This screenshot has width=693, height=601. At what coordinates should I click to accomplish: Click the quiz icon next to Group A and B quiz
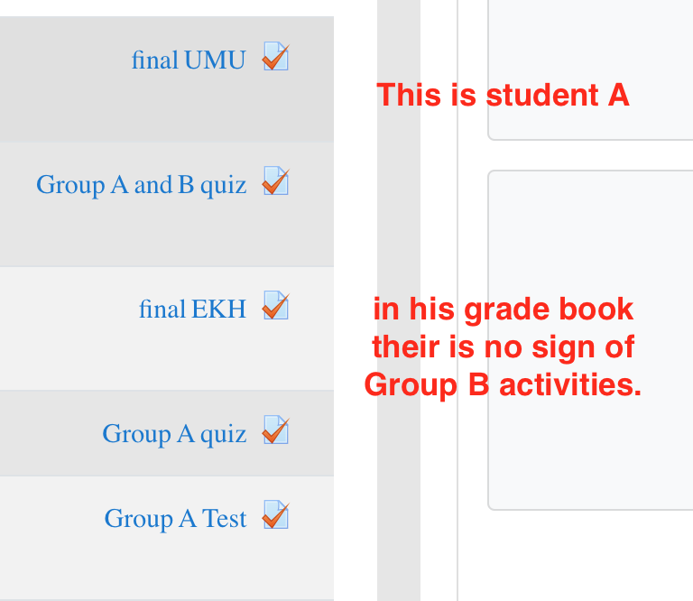(275, 182)
